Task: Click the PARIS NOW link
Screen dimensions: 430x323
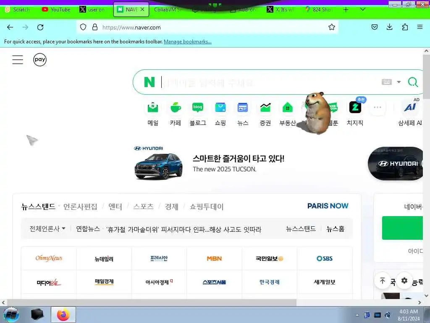Action: [x=328, y=206]
